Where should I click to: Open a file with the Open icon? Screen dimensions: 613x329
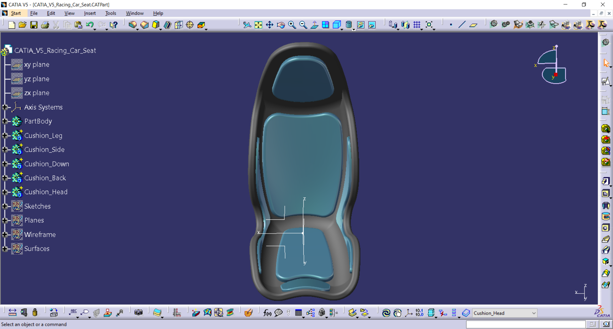pos(22,25)
